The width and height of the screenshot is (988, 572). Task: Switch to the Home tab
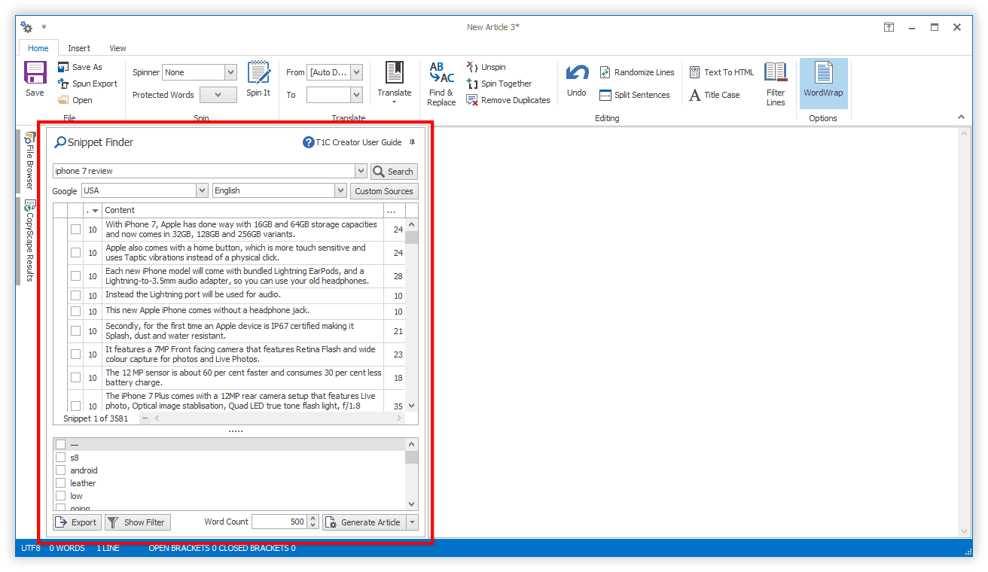[38, 48]
